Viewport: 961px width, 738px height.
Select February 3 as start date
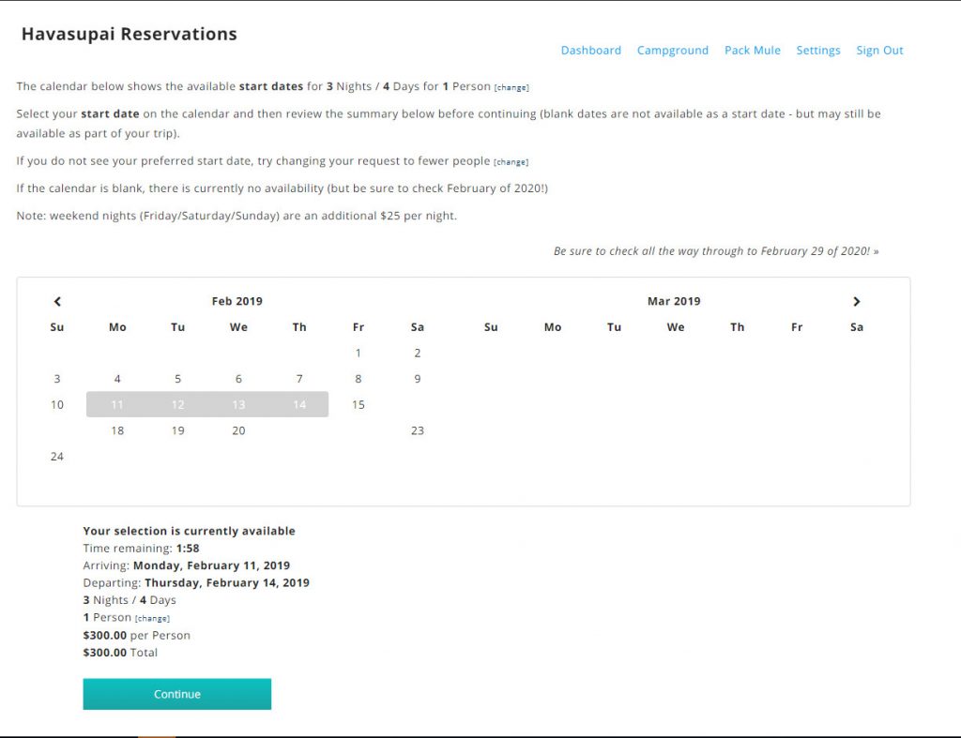coord(57,379)
